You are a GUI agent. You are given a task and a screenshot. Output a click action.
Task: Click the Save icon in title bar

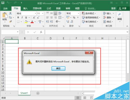click(x=3, y=3)
